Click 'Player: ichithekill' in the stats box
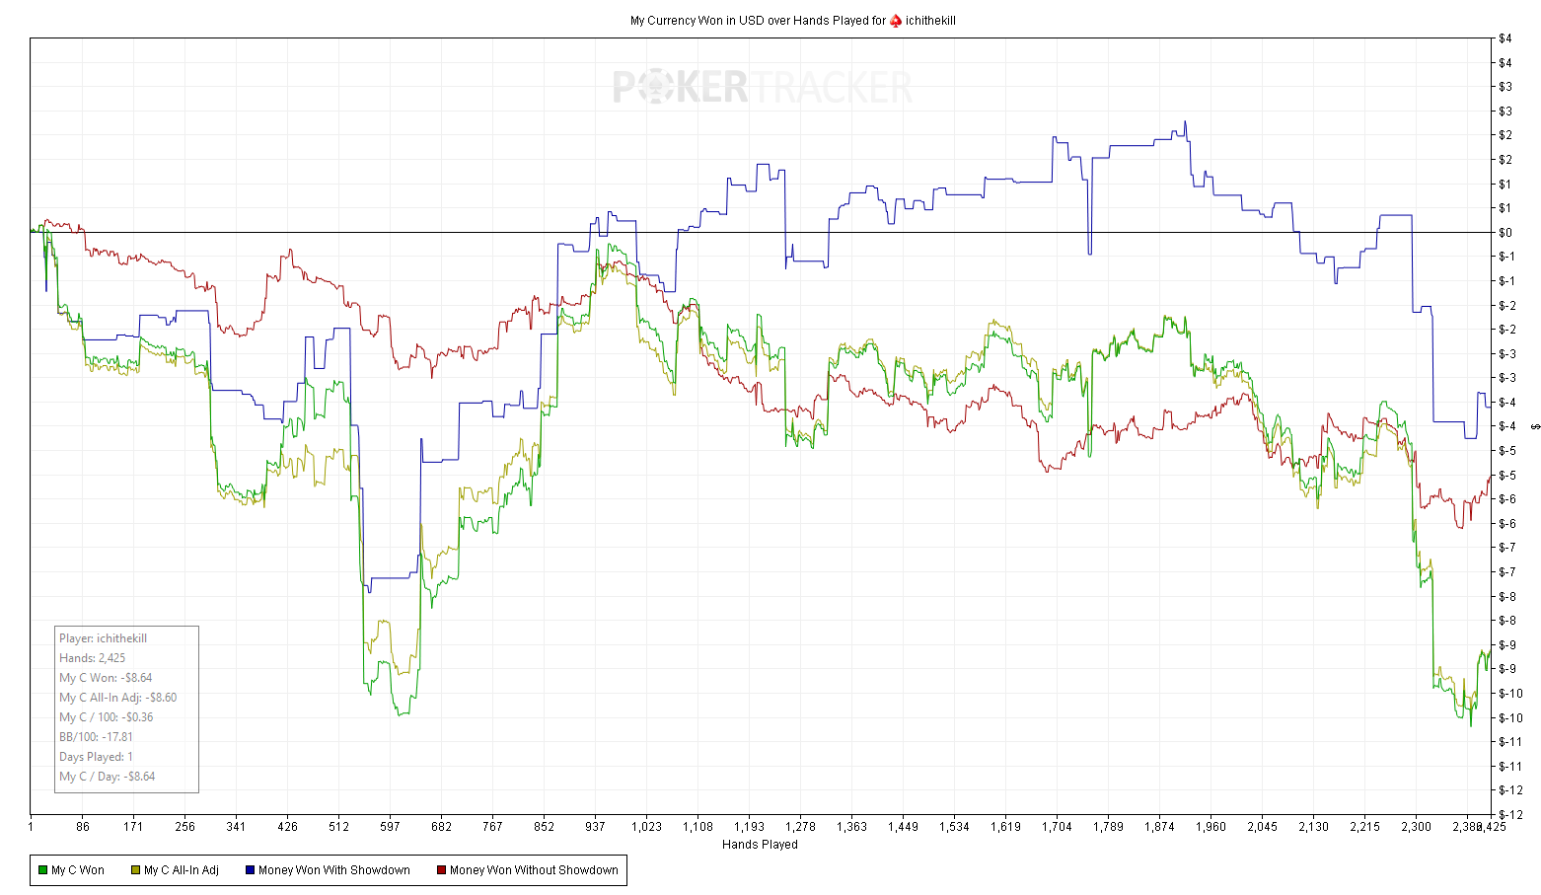Viewport: 1541px width, 895px height. pyautogui.click(x=103, y=638)
